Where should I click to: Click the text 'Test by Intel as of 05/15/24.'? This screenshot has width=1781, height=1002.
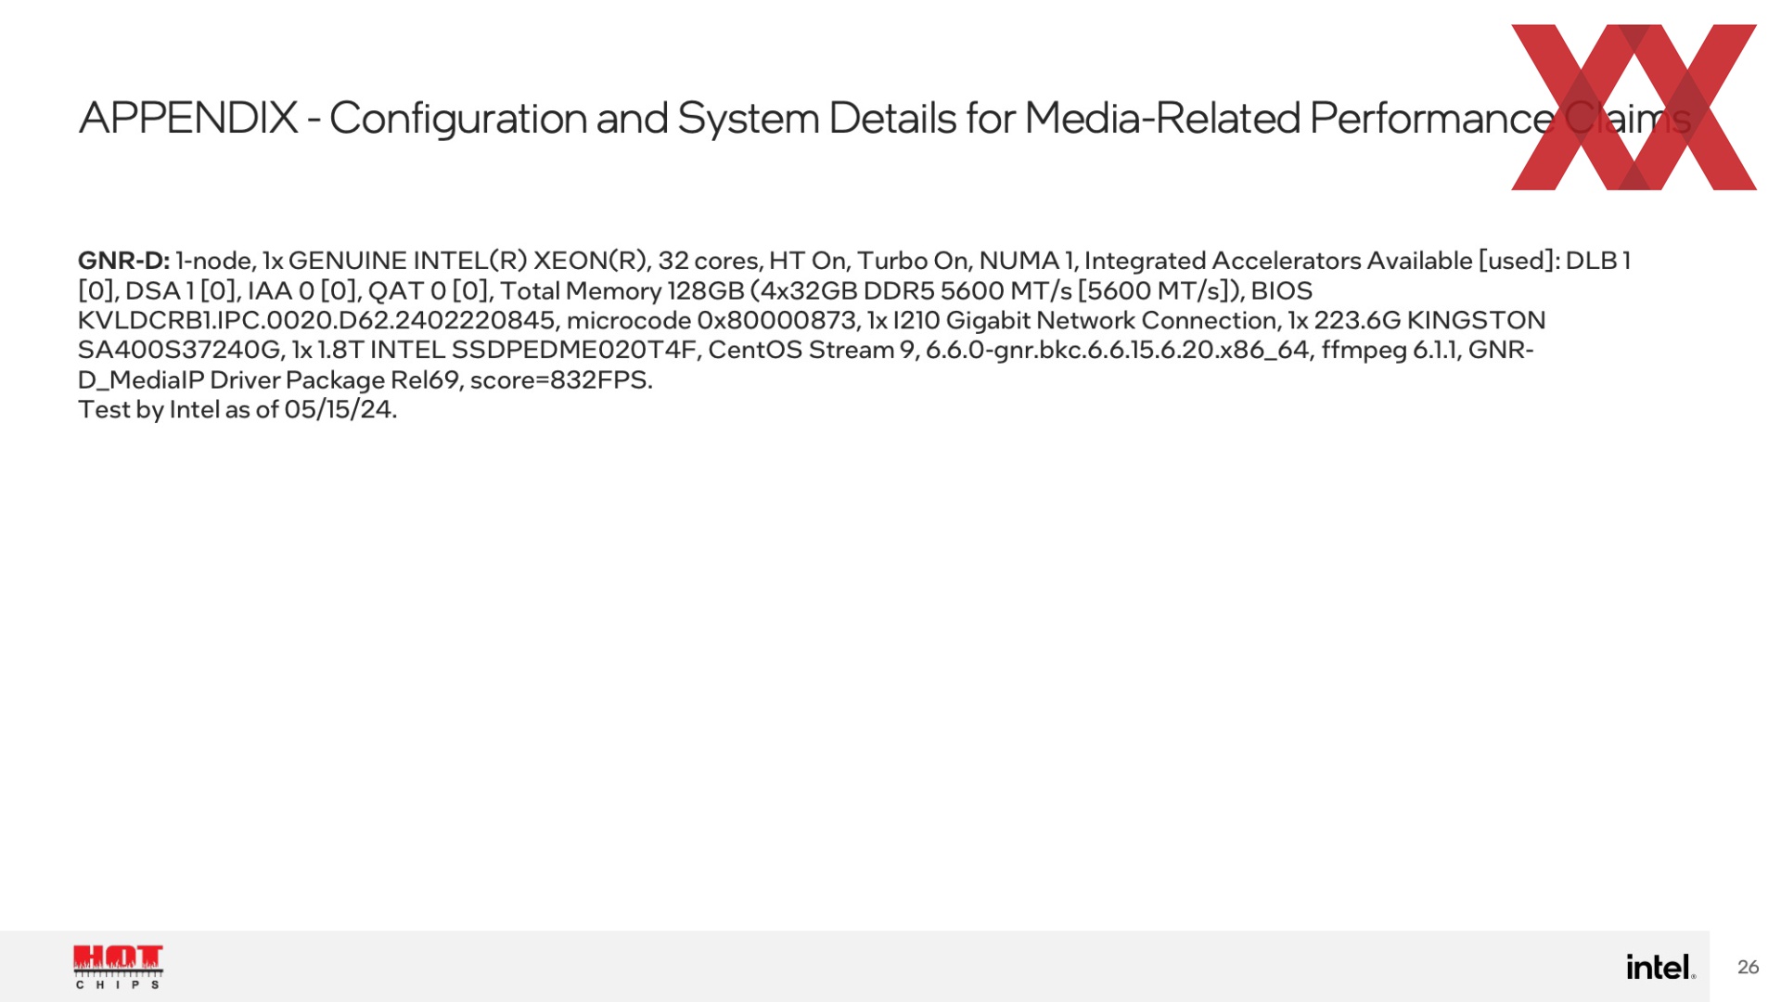[x=237, y=409]
